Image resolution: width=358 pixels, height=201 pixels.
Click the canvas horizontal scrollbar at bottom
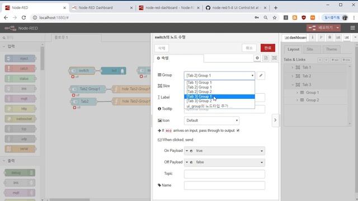(x=69, y=200)
